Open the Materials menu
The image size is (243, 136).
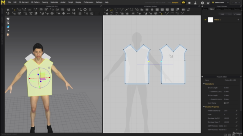tap(54, 2)
